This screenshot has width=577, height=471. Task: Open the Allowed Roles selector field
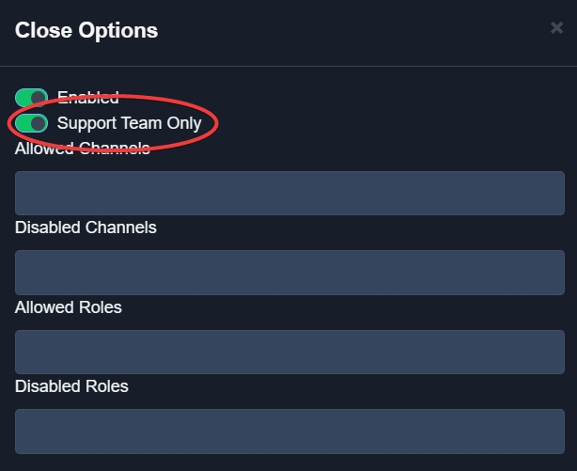pos(289,352)
